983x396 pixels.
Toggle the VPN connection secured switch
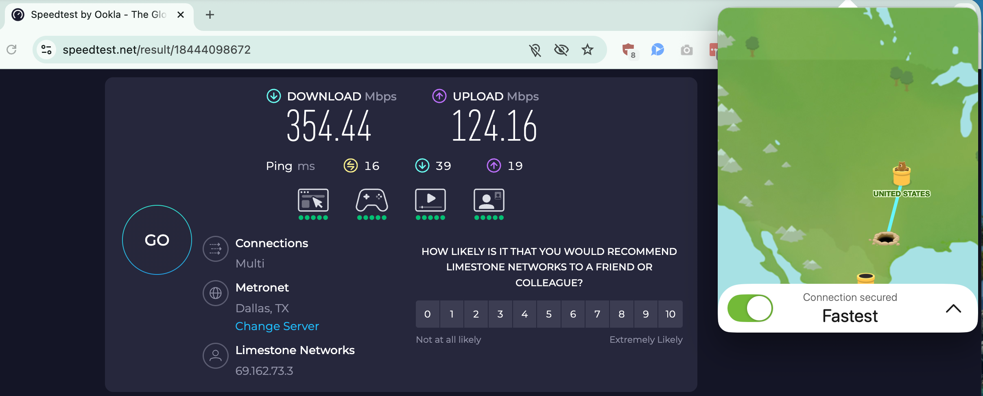(749, 308)
